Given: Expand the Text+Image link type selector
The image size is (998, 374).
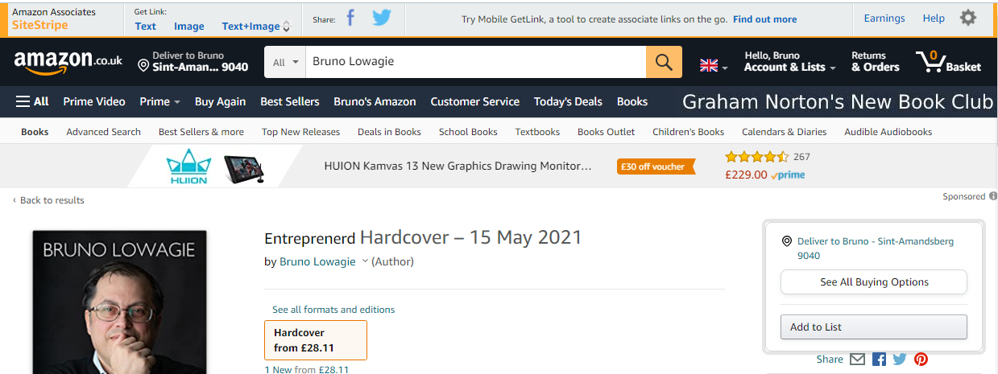Looking at the screenshot, I should 286,27.
